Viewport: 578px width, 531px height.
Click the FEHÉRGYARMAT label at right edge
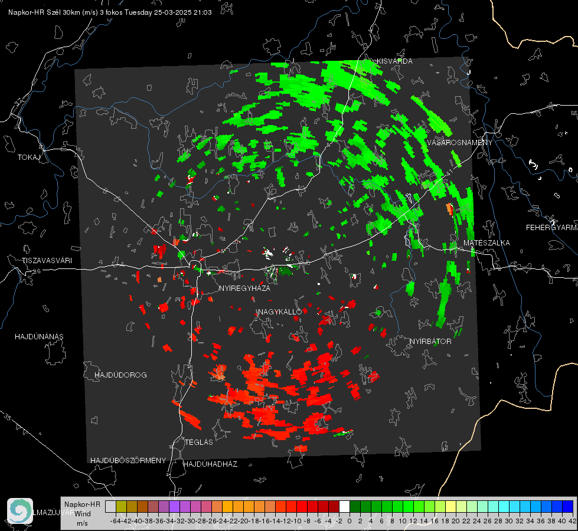(551, 228)
